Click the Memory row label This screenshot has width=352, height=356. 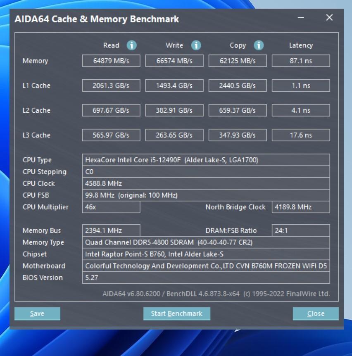tap(35, 61)
